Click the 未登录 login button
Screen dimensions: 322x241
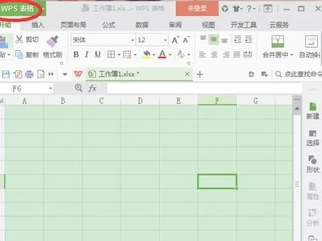[x=197, y=9]
